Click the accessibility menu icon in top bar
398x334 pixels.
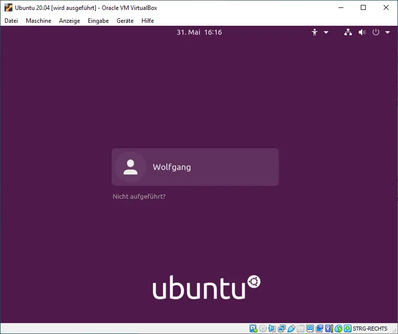(314, 32)
